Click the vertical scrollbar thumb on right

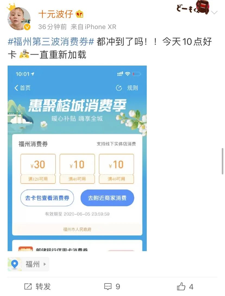pyautogui.click(x=223, y=161)
